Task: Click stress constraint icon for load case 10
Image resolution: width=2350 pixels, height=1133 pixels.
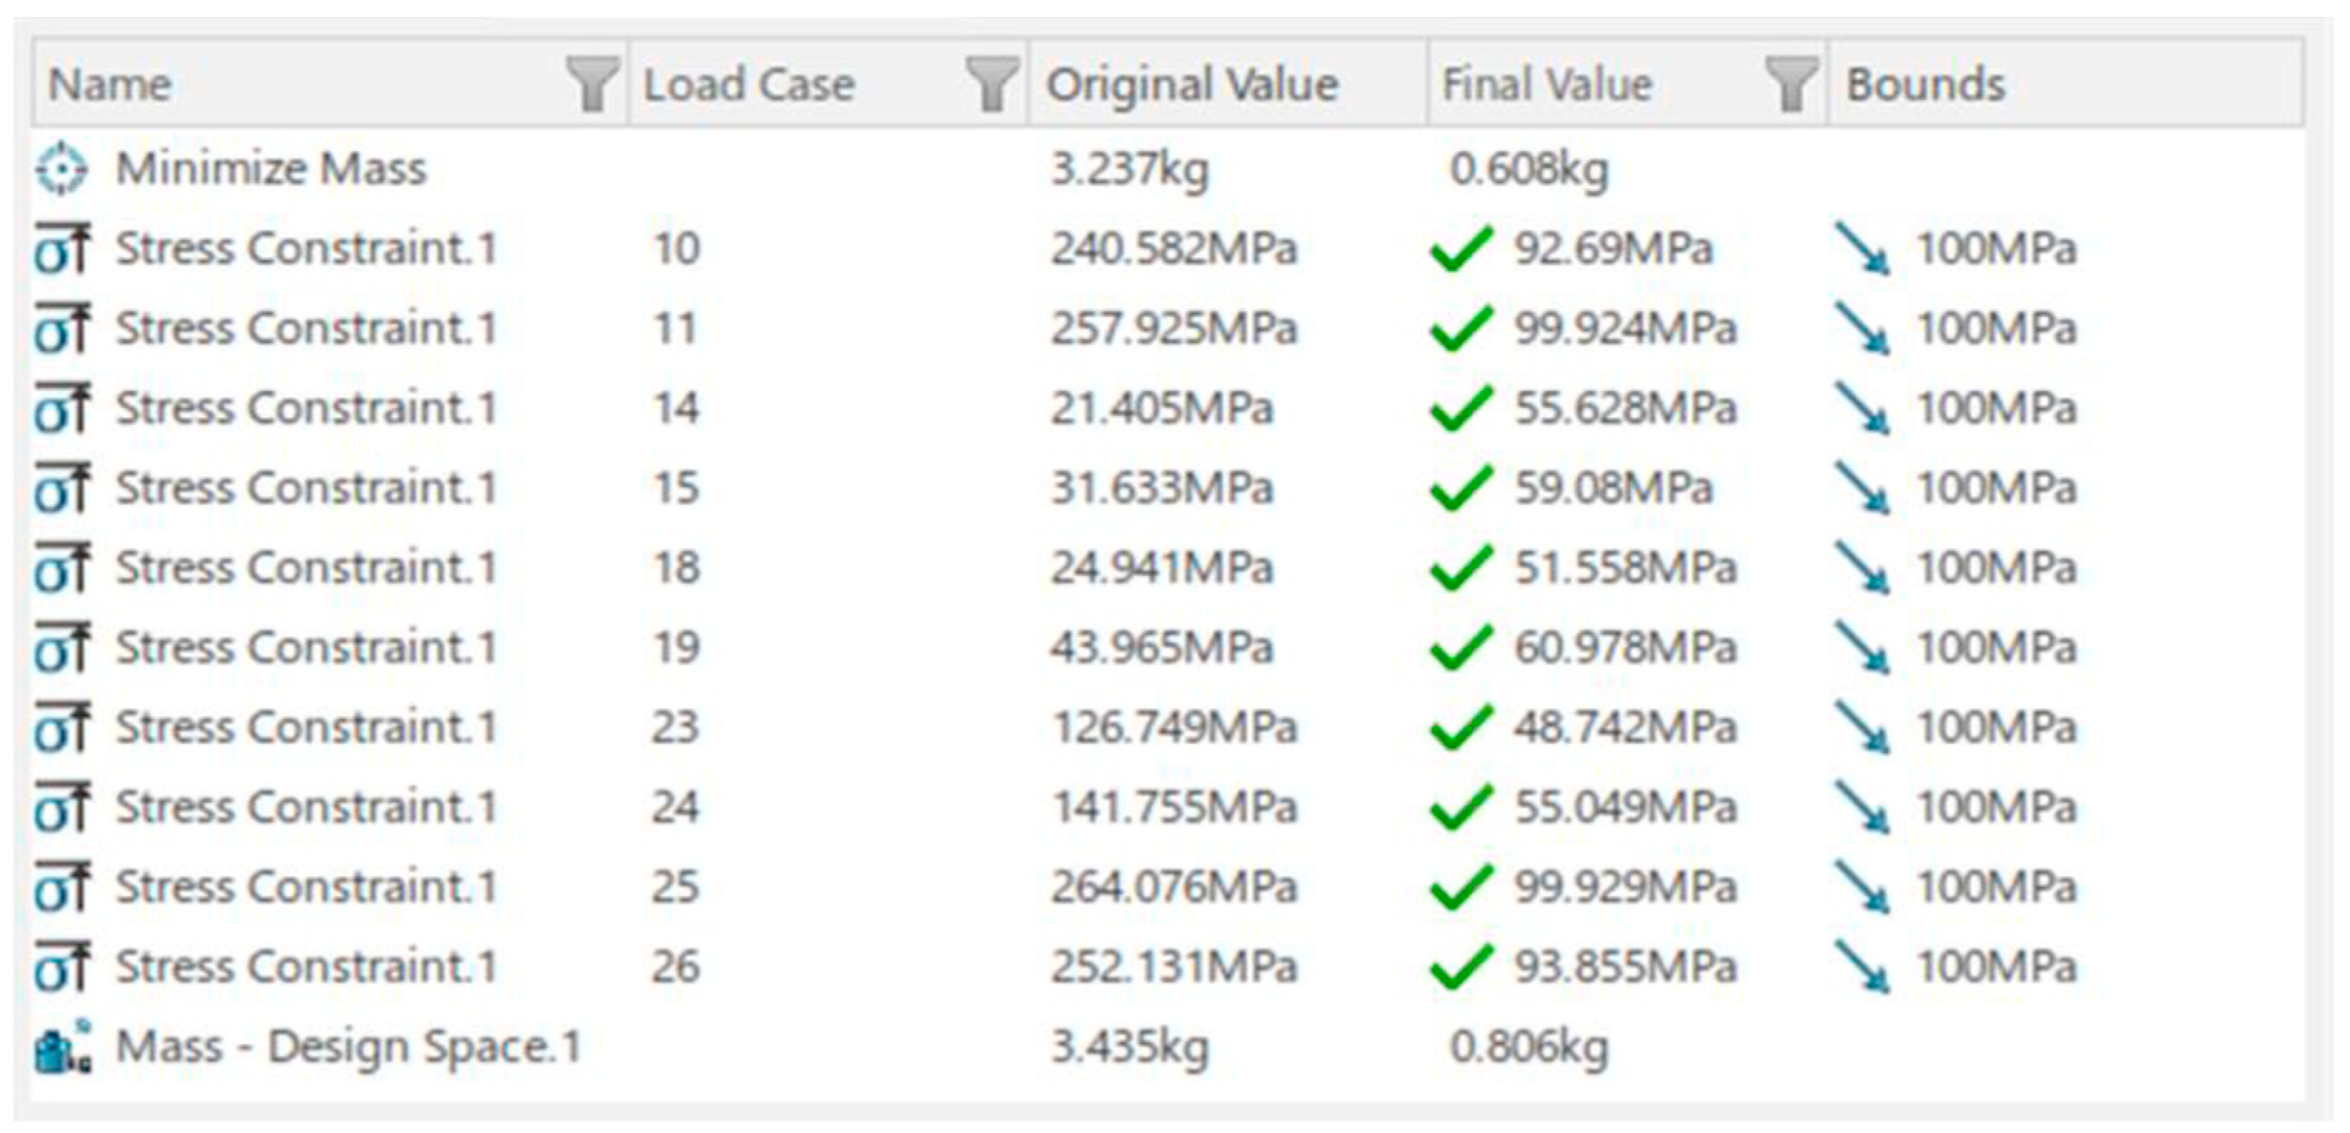Action: point(62,249)
